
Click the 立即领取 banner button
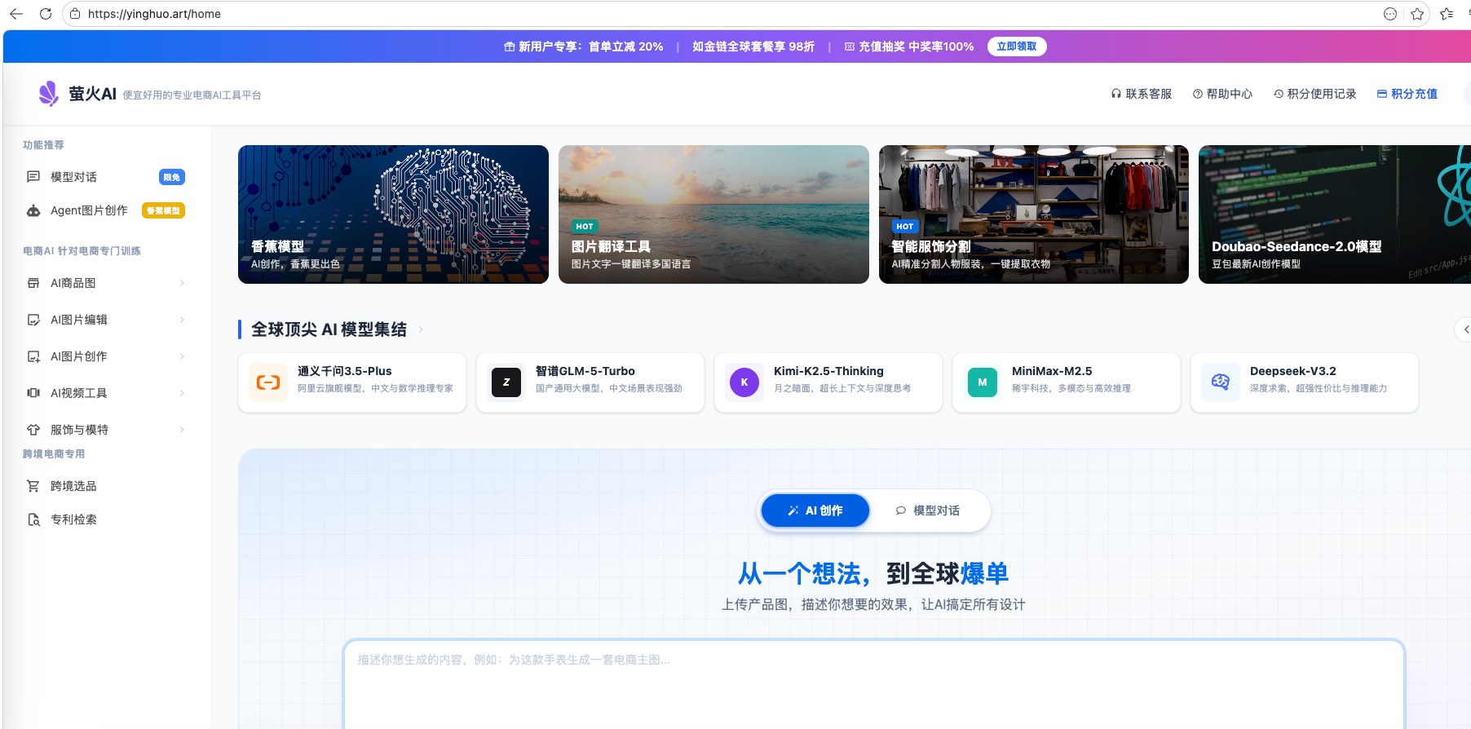[x=1016, y=46]
